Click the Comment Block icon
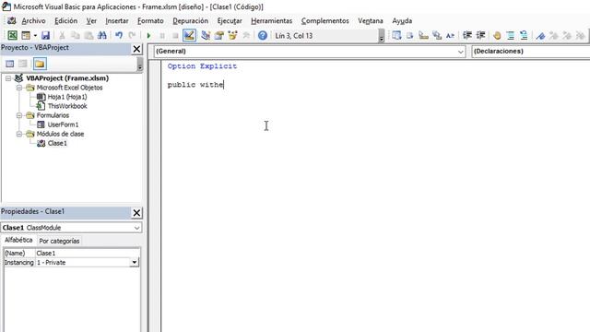This screenshot has height=332, width=590. (510, 35)
